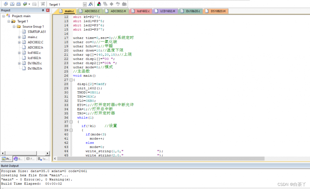
Task: Switch to the Functions tab with braces icon
Action: (30, 159)
